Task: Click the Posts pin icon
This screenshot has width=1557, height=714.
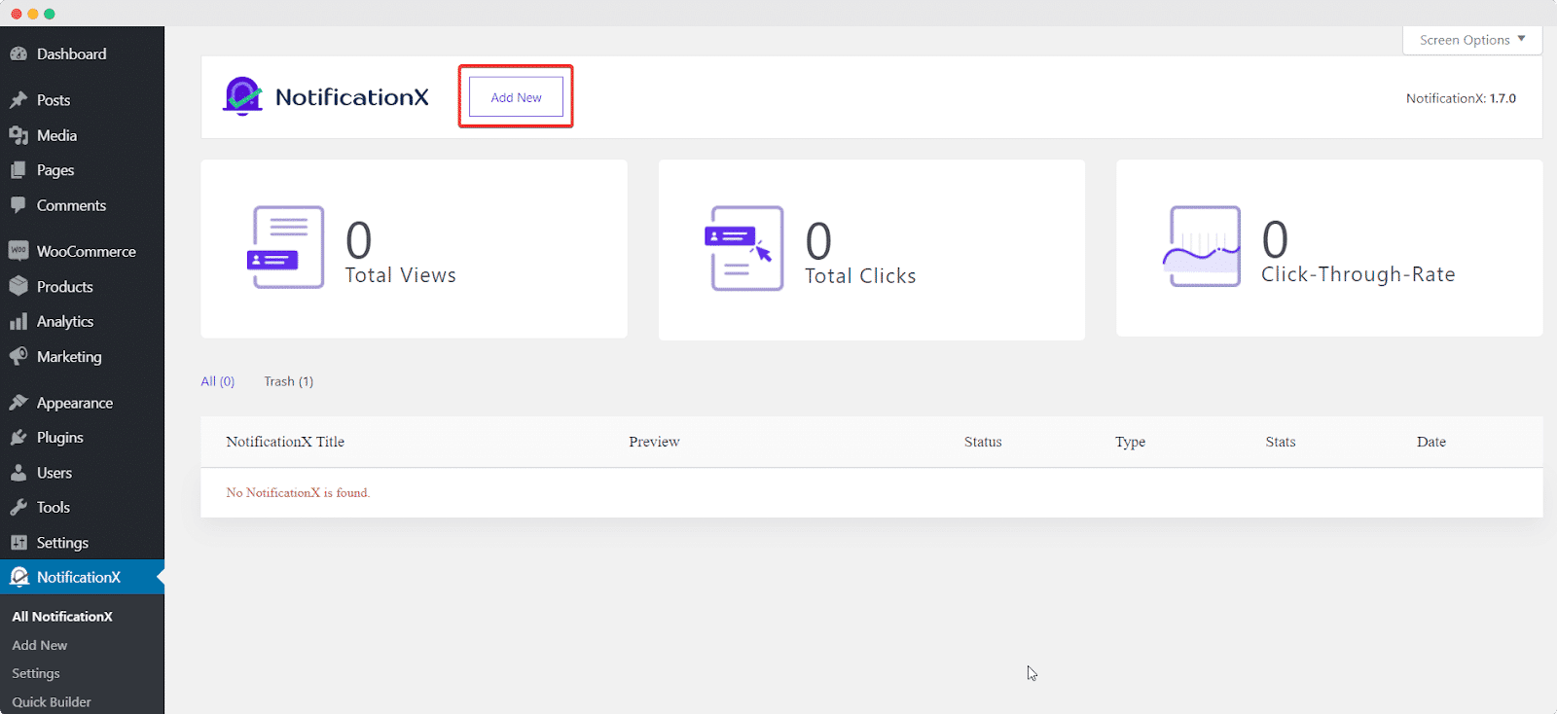Action: (18, 100)
